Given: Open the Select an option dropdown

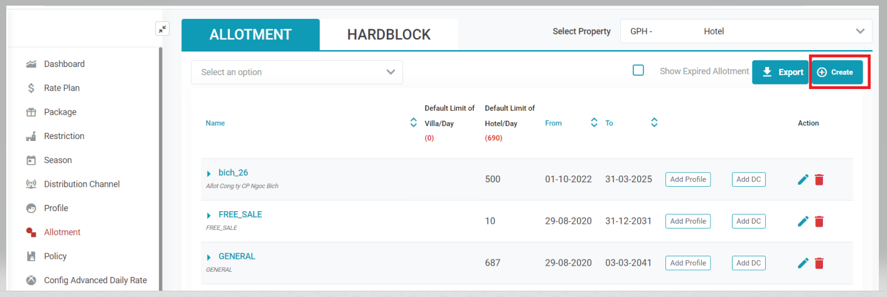Looking at the screenshot, I should 297,72.
